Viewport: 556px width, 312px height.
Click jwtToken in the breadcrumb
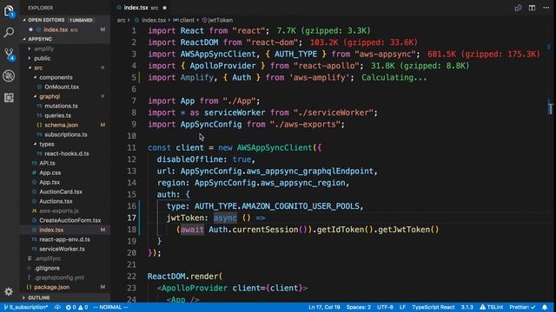220,20
